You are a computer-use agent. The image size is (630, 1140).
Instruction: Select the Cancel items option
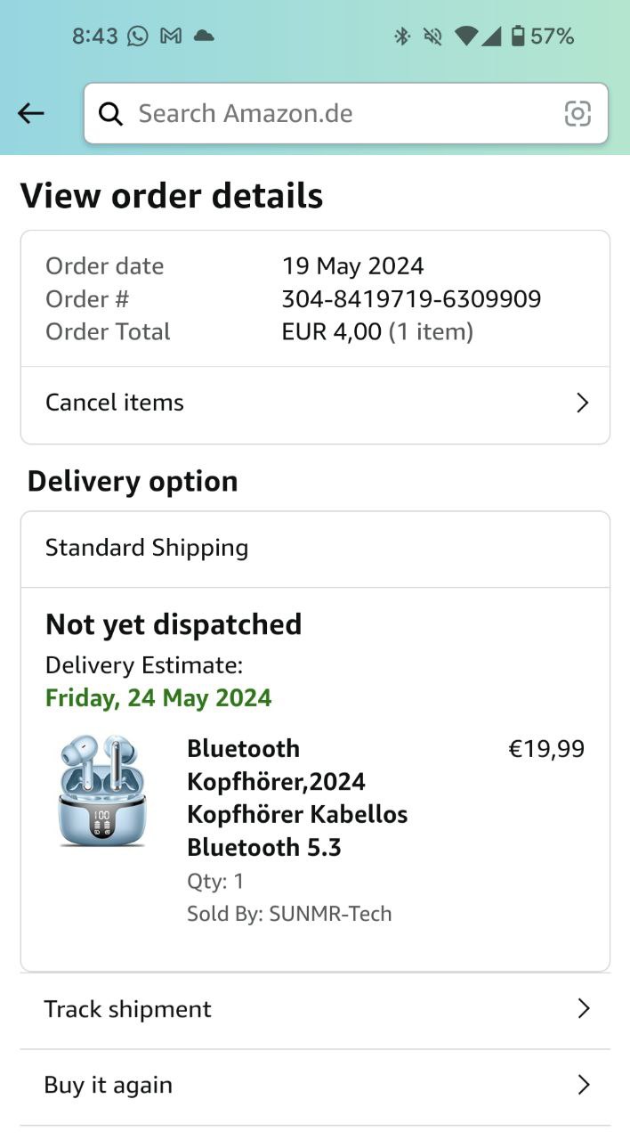pyautogui.click(x=116, y=403)
